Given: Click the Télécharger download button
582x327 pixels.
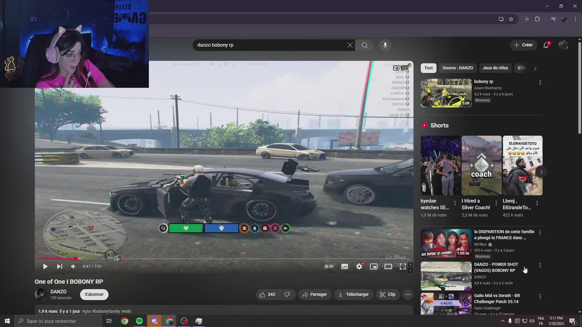Looking at the screenshot, I should point(353,294).
